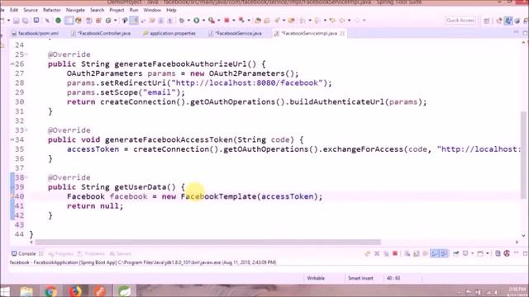Viewport: 529px width, 297px height.
Task: Maximize the console panel
Action: [x=525, y=253]
